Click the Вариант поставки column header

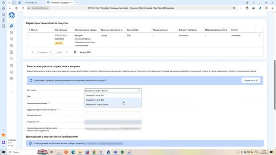[188, 30]
